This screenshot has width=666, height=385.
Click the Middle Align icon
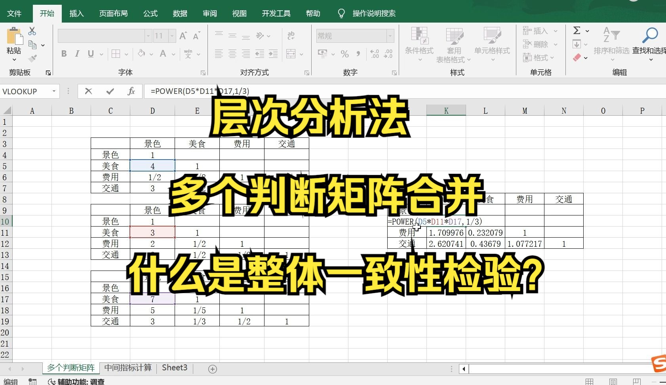tap(232, 36)
